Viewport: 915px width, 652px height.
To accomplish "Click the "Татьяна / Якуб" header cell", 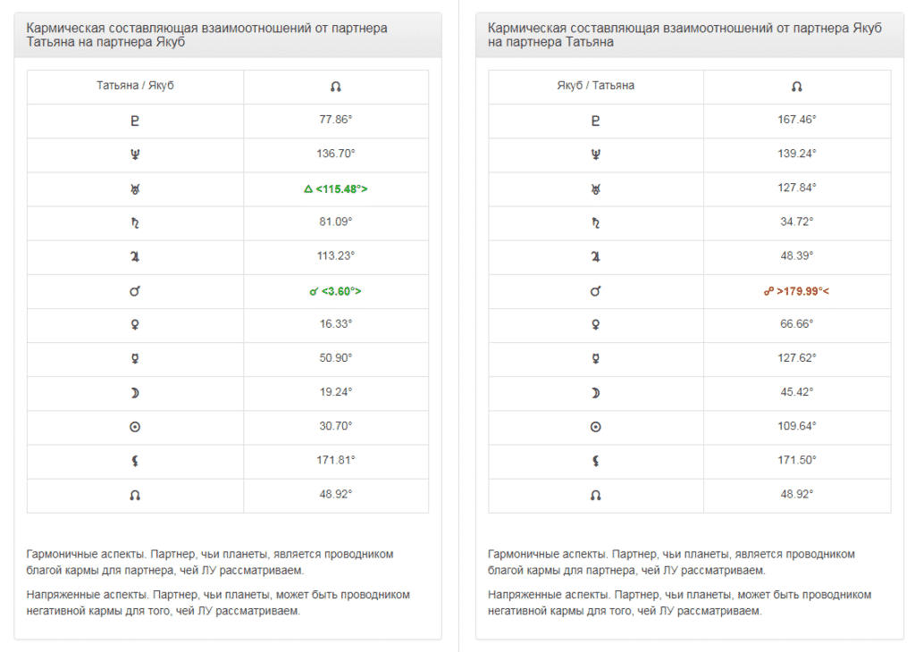I will 135,86.
